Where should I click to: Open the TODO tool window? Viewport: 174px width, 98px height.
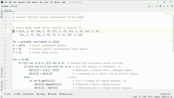pos(17,94)
